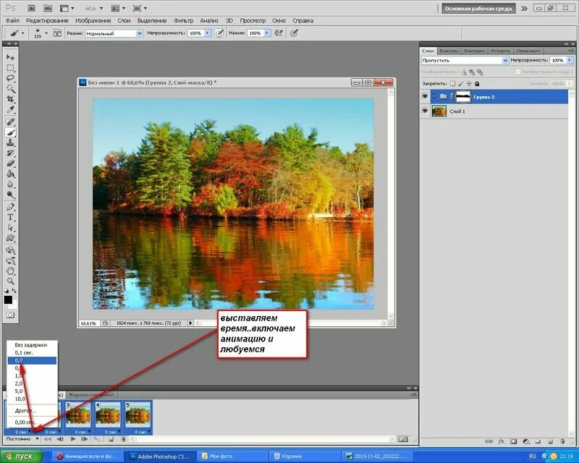Open the Редактирование menu
This screenshot has height=463, width=579.
[47, 21]
